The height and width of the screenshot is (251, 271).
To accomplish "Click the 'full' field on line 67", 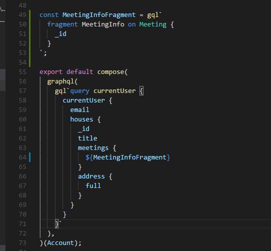I will coord(93,186).
